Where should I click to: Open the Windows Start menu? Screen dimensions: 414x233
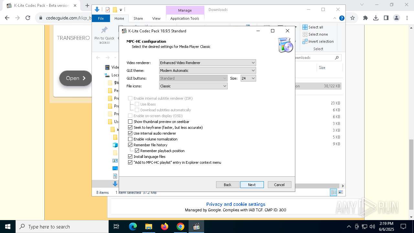coord(8,227)
